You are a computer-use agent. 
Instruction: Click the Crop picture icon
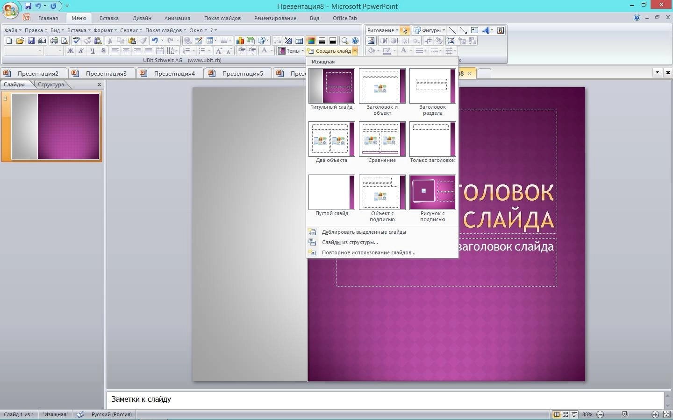[429, 41]
